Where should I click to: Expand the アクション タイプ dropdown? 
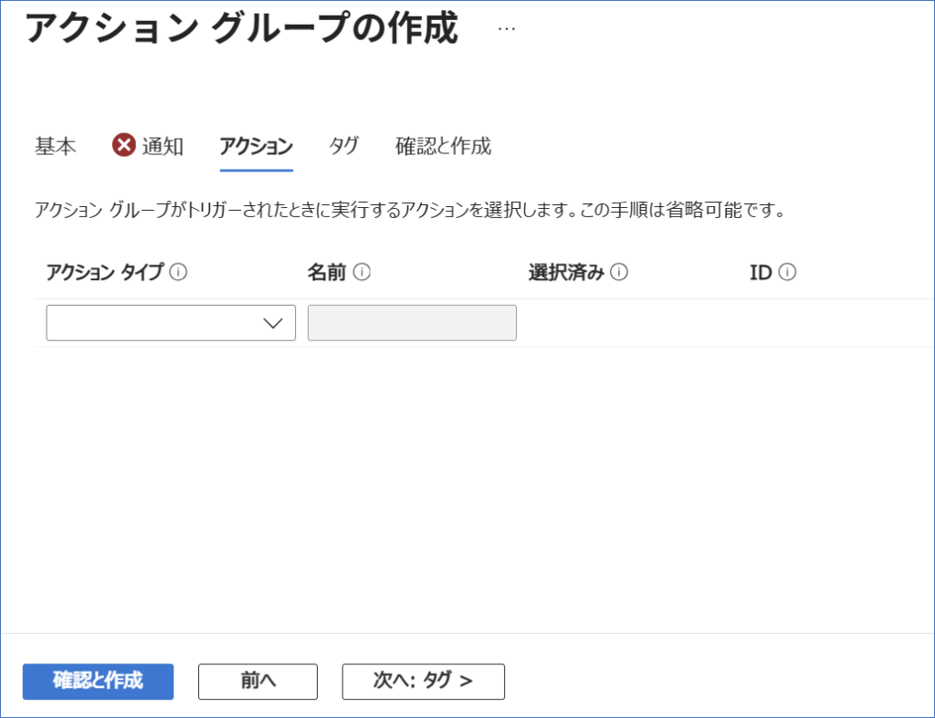point(171,323)
